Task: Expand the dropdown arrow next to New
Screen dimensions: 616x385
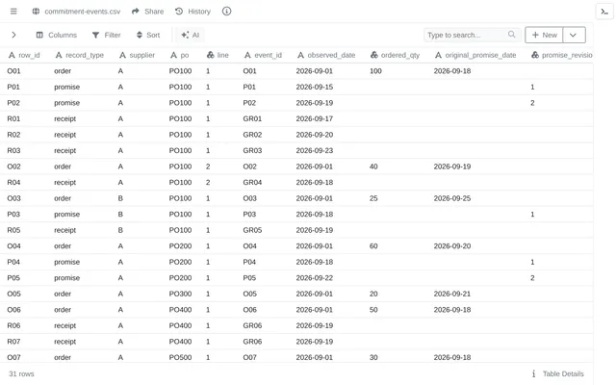Action: click(x=574, y=35)
